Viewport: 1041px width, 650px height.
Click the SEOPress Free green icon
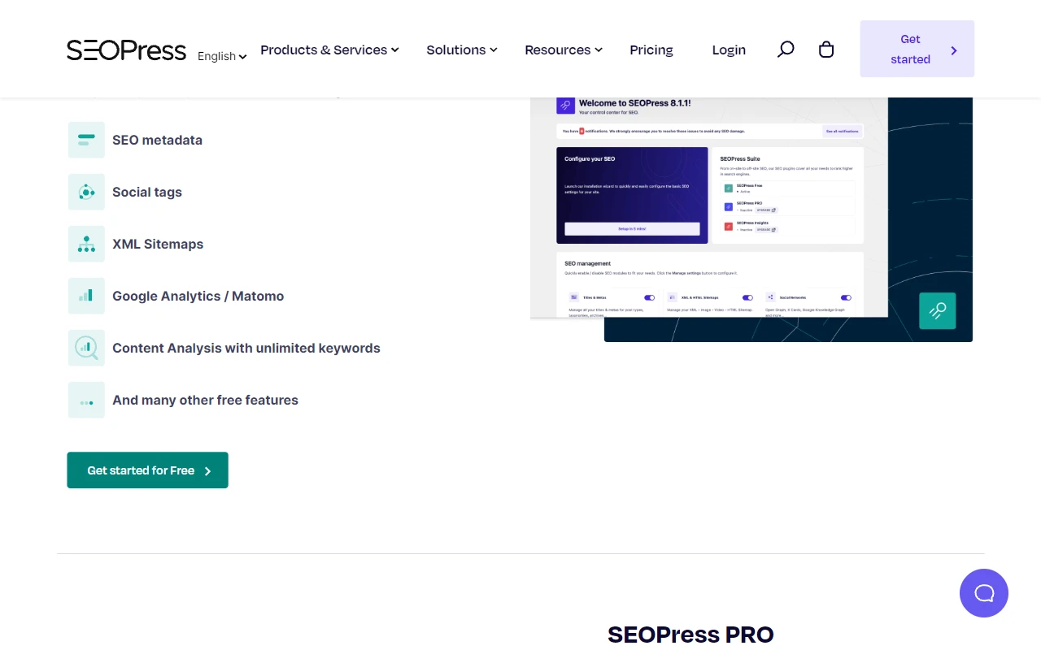729,188
